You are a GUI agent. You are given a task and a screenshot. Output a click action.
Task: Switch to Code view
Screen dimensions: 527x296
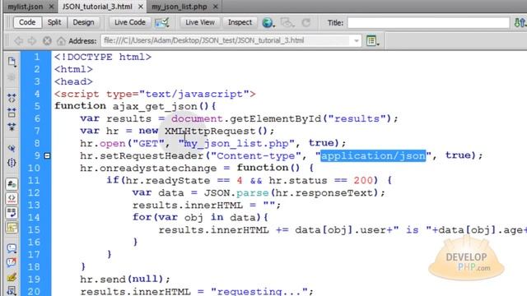[x=27, y=22]
